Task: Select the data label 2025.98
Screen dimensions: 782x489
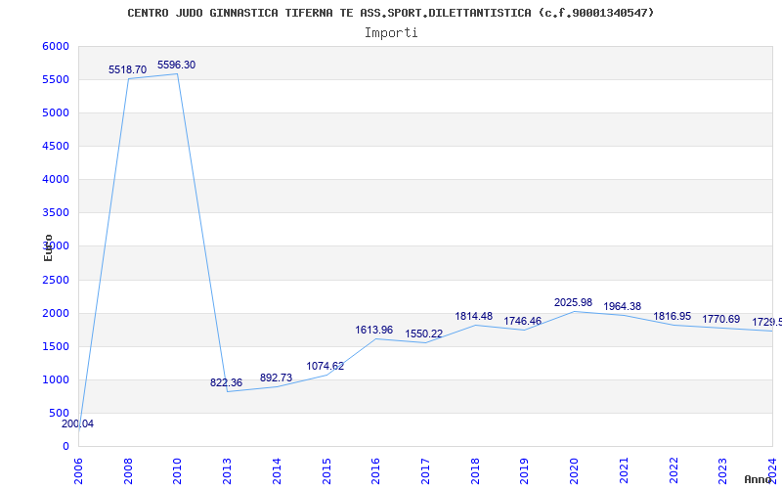Action: (573, 302)
